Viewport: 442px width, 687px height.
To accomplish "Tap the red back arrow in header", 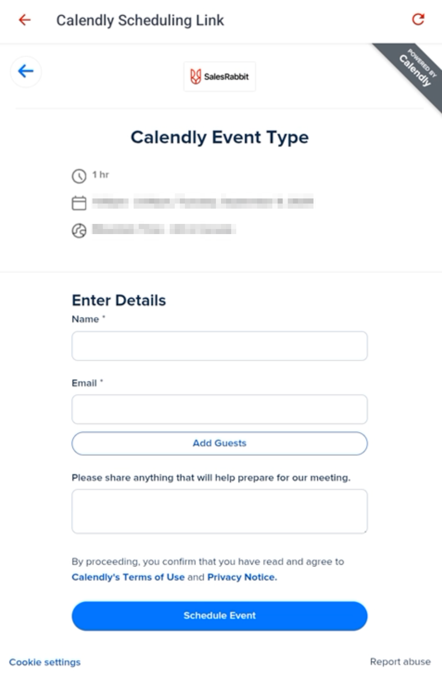I will [x=25, y=20].
